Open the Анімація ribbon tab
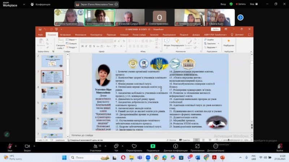The image size is (289, 162). point(124,35)
